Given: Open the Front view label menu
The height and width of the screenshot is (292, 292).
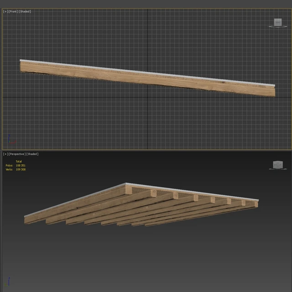Looking at the screenshot, I should click(13, 11).
